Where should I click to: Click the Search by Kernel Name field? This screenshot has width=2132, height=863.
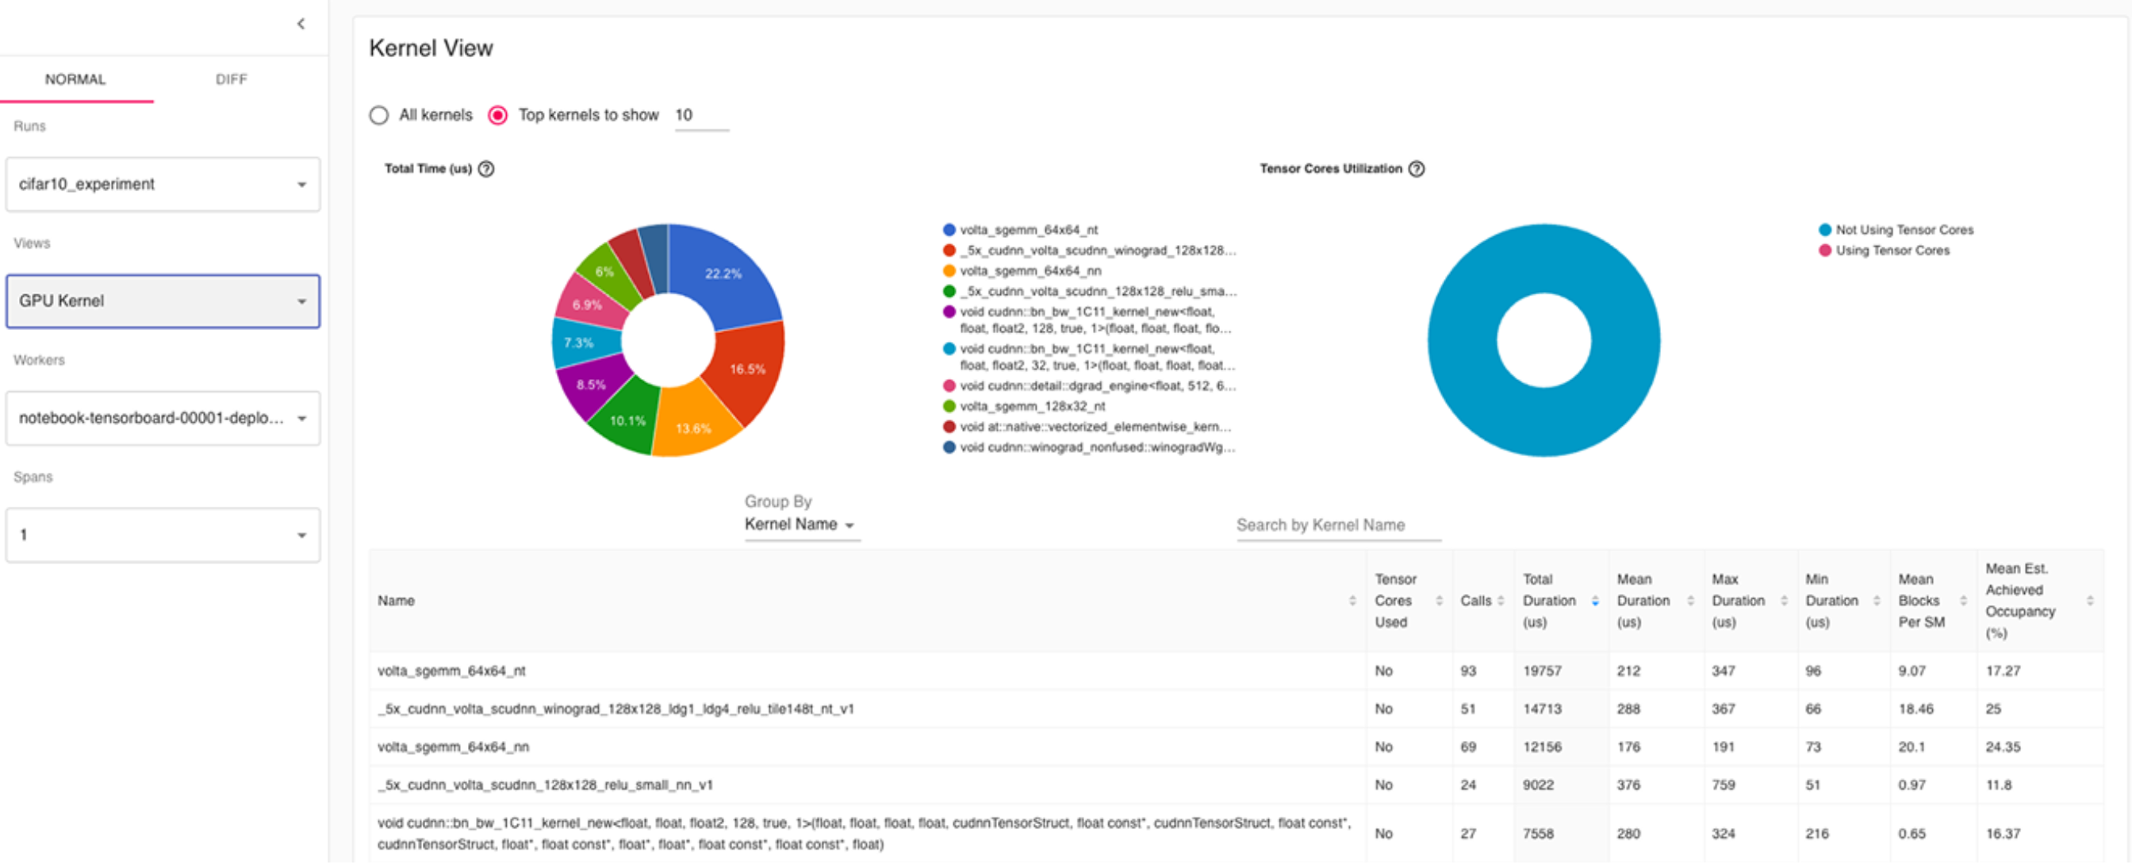pyautogui.click(x=1337, y=525)
